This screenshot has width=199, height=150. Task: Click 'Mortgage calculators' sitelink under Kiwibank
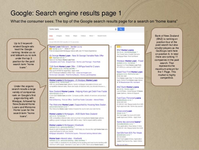pyautogui.click(x=56, y=133)
